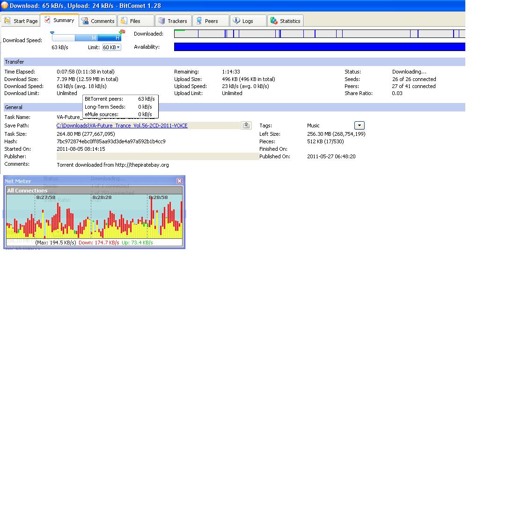This screenshot has height=531, width=514.
Task: Open the Peers tab
Action: (211, 21)
